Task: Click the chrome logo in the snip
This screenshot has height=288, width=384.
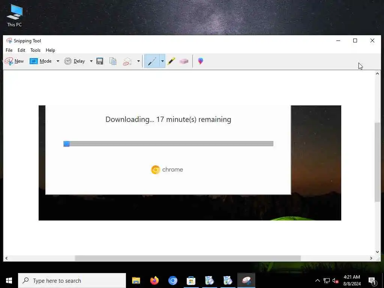Action: pyautogui.click(x=167, y=169)
